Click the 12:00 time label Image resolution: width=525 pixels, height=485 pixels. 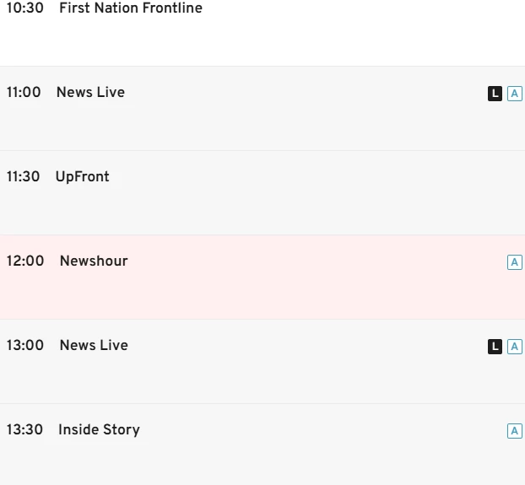(x=25, y=261)
